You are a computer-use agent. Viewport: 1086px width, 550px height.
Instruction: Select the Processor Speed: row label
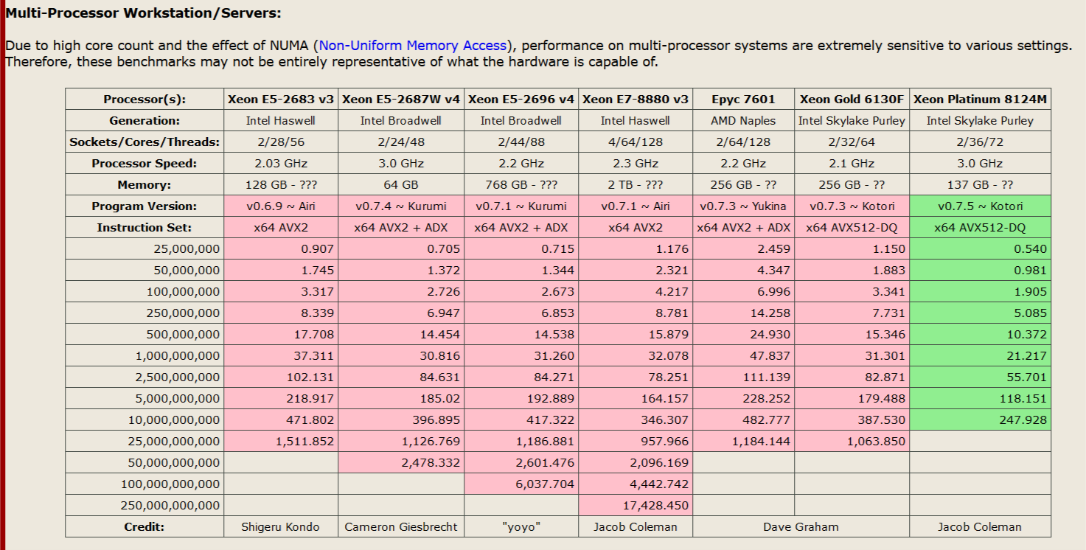(145, 164)
